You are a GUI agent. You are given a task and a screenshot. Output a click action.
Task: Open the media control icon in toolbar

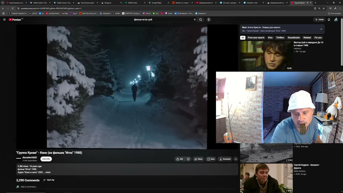click(x=330, y=8)
